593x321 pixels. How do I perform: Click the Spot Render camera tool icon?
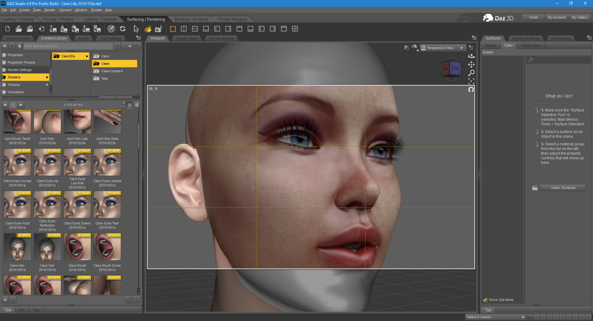click(159, 29)
